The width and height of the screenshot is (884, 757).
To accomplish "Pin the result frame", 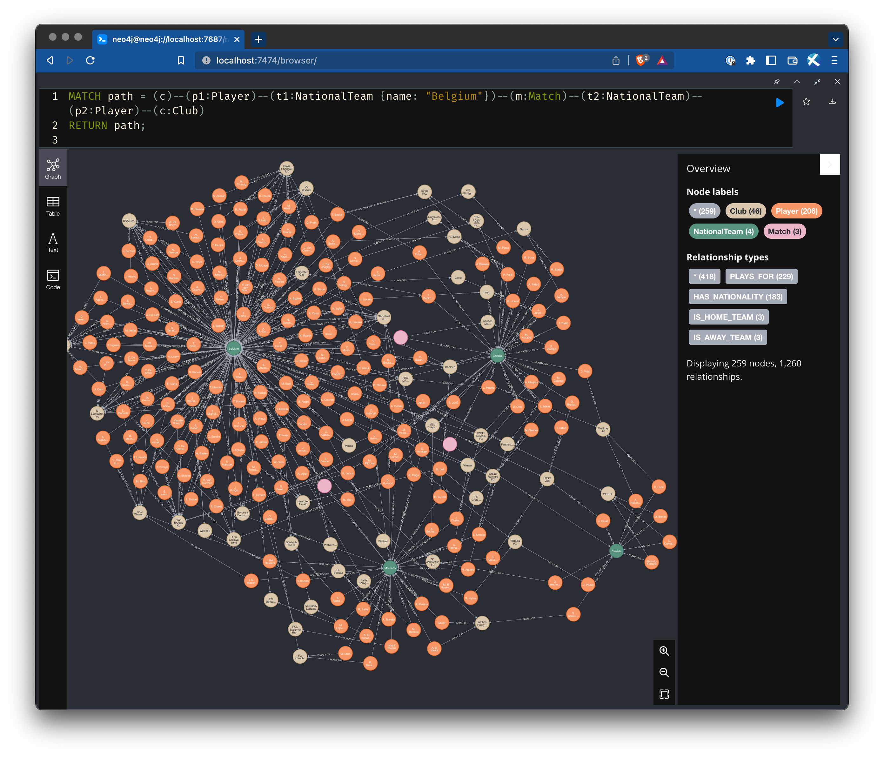I will [x=776, y=82].
